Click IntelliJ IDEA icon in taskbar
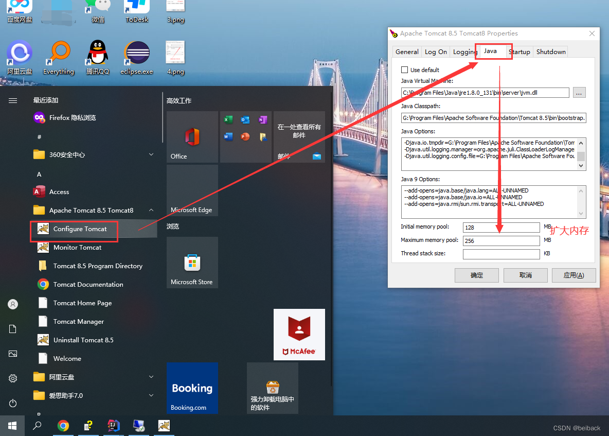609x436 pixels. 113,426
